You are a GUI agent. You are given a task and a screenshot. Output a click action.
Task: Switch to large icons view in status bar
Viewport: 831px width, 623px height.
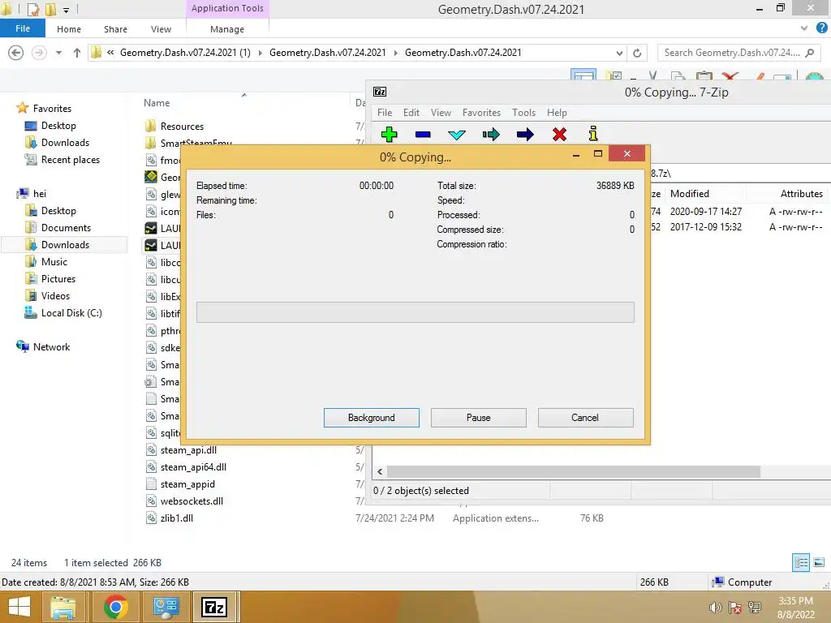819,563
